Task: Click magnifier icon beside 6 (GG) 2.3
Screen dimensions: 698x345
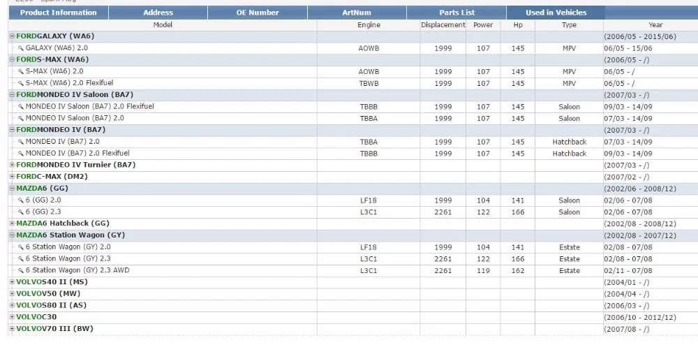Action: [20, 212]
